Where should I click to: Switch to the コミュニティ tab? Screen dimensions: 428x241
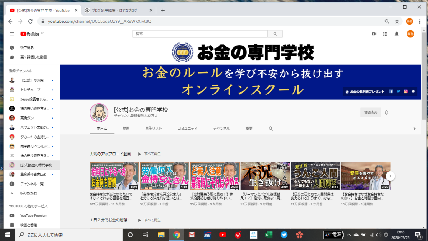click(187, 129)
